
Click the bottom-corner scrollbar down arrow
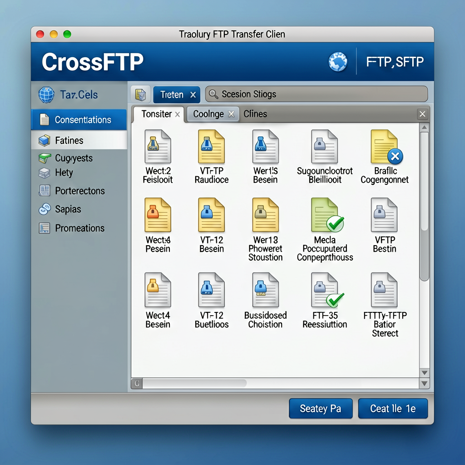pyautogui.click(x=425, y=383)
